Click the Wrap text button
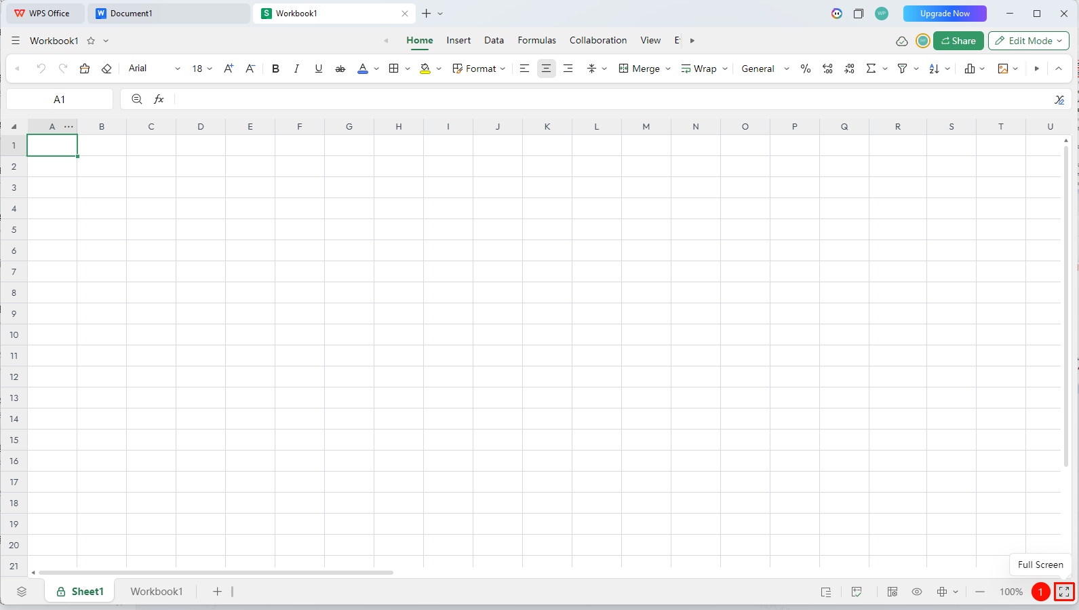This screenshot has height=610, width=1079. pyautogui.click(x=699, y=69)
